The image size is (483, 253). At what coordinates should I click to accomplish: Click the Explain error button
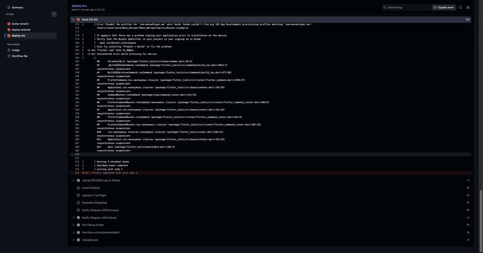(x=443, y=7)
